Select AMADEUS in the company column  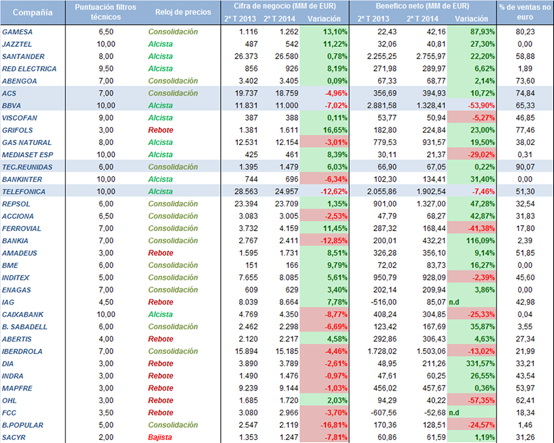point(19,253)
